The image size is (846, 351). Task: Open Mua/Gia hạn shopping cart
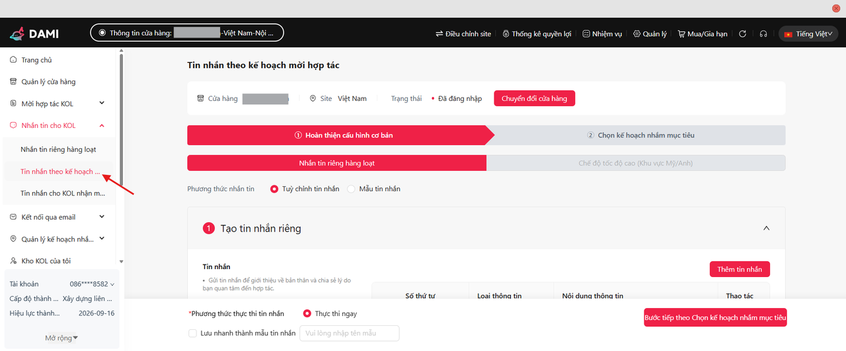(703, 34)
